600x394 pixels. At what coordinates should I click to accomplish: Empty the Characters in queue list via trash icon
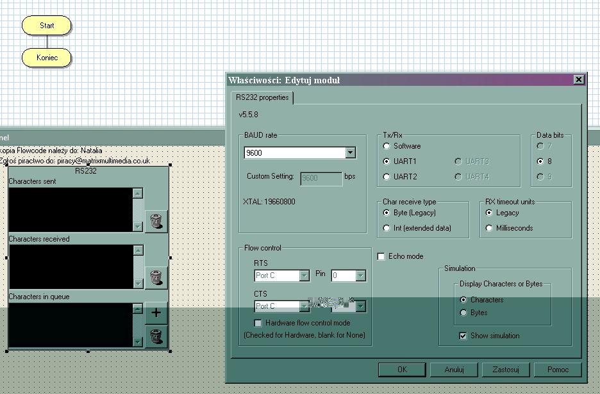[156, 336]
